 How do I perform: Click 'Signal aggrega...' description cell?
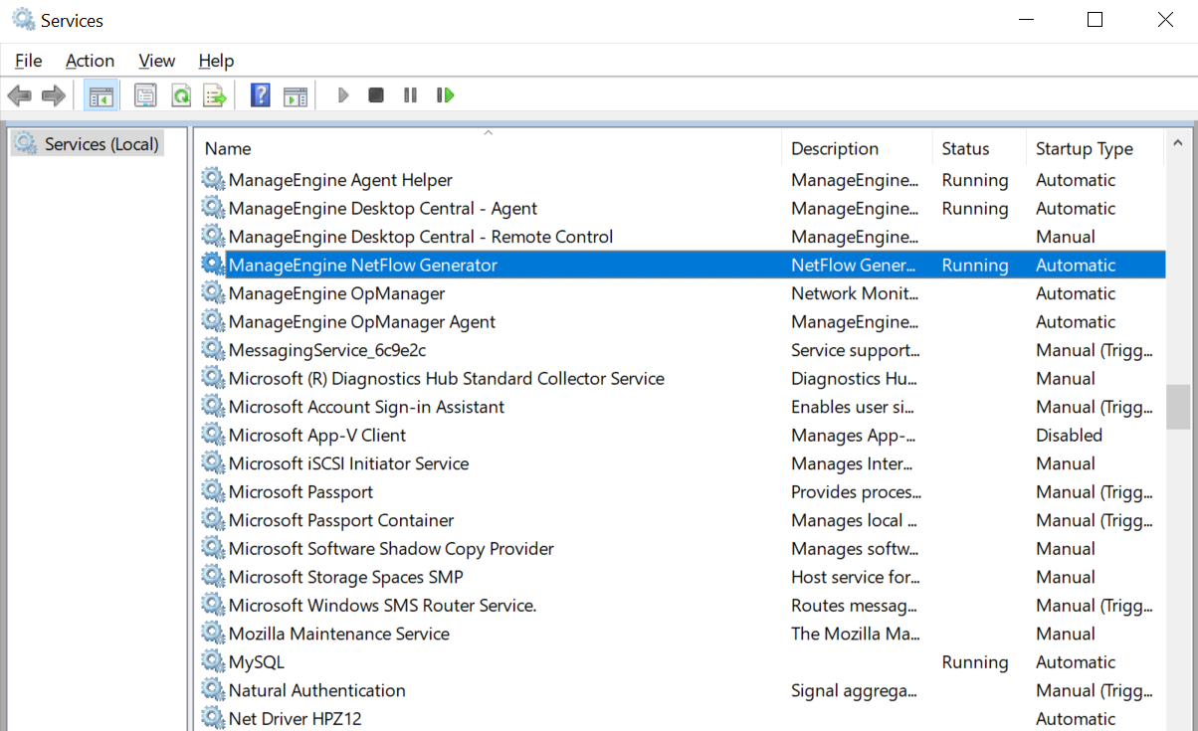coord(854,690)
